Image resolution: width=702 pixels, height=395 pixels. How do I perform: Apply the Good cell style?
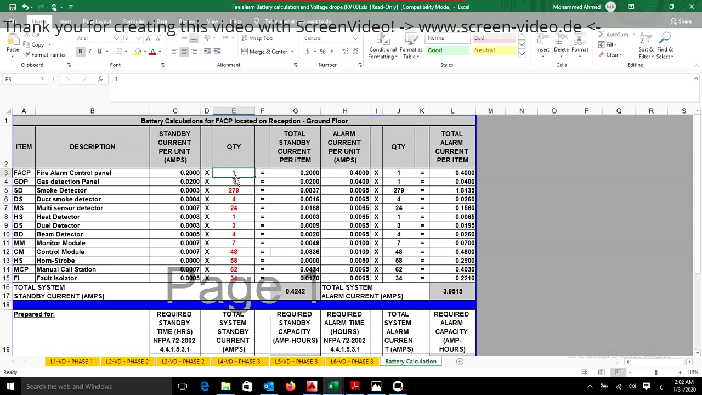pos(447,50)
